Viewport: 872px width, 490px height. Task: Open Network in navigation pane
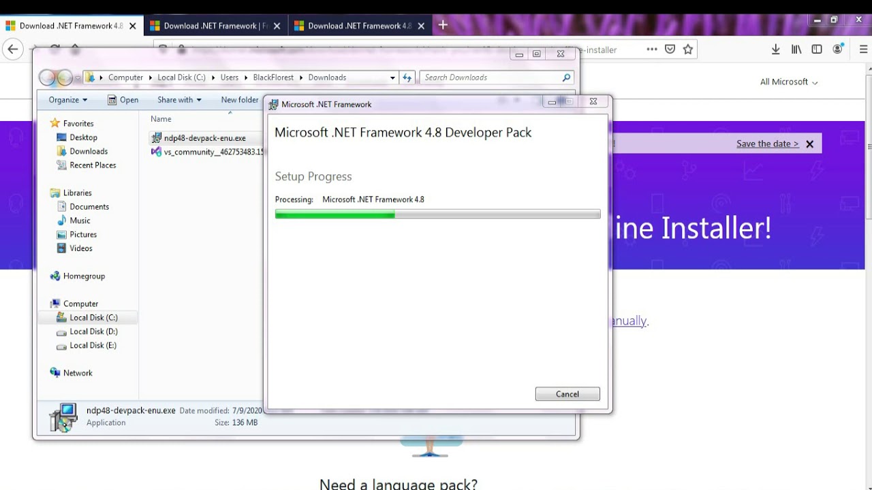click(x=78, y=373)
